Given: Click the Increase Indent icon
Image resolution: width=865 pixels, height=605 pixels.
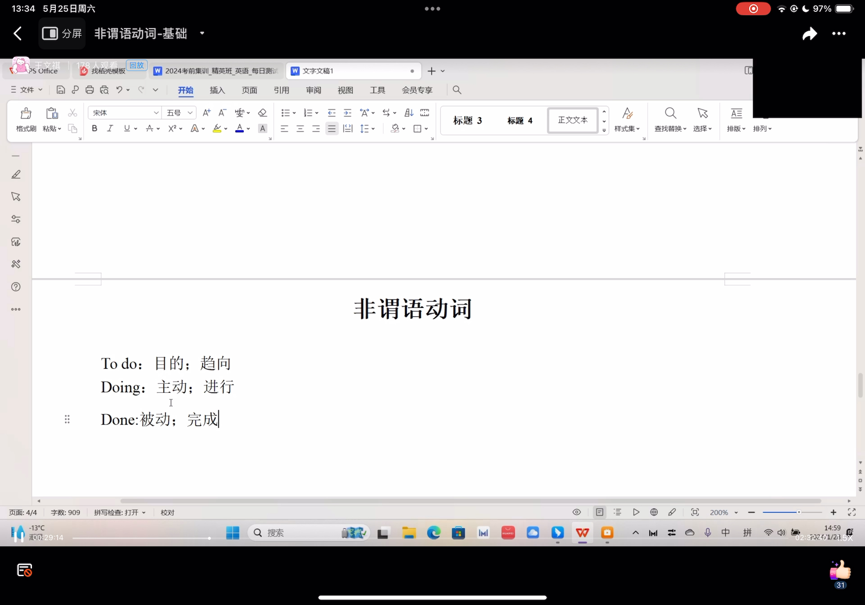Looking at the screenshot, I should point(347,113).
